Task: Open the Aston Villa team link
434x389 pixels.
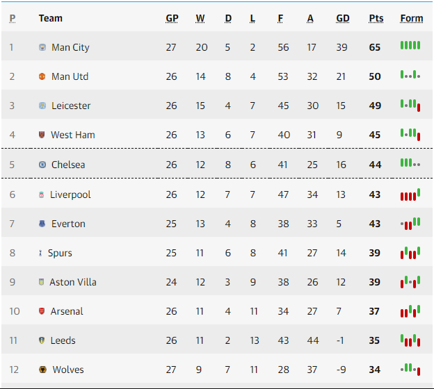Action: (x=73, y=282)
